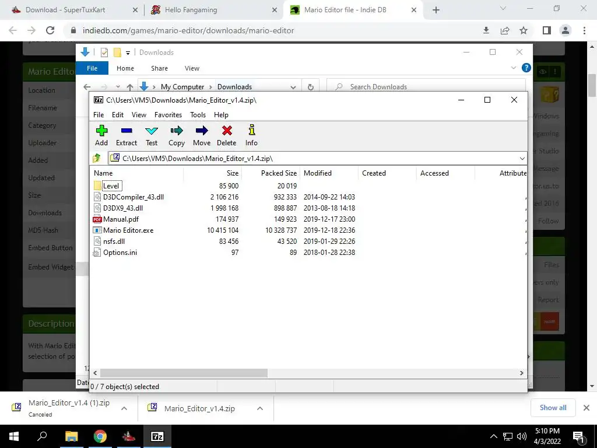
Task: Open options for canceled Mario_Editor_v1.4 (1).zip
Action: coord(124,408)
